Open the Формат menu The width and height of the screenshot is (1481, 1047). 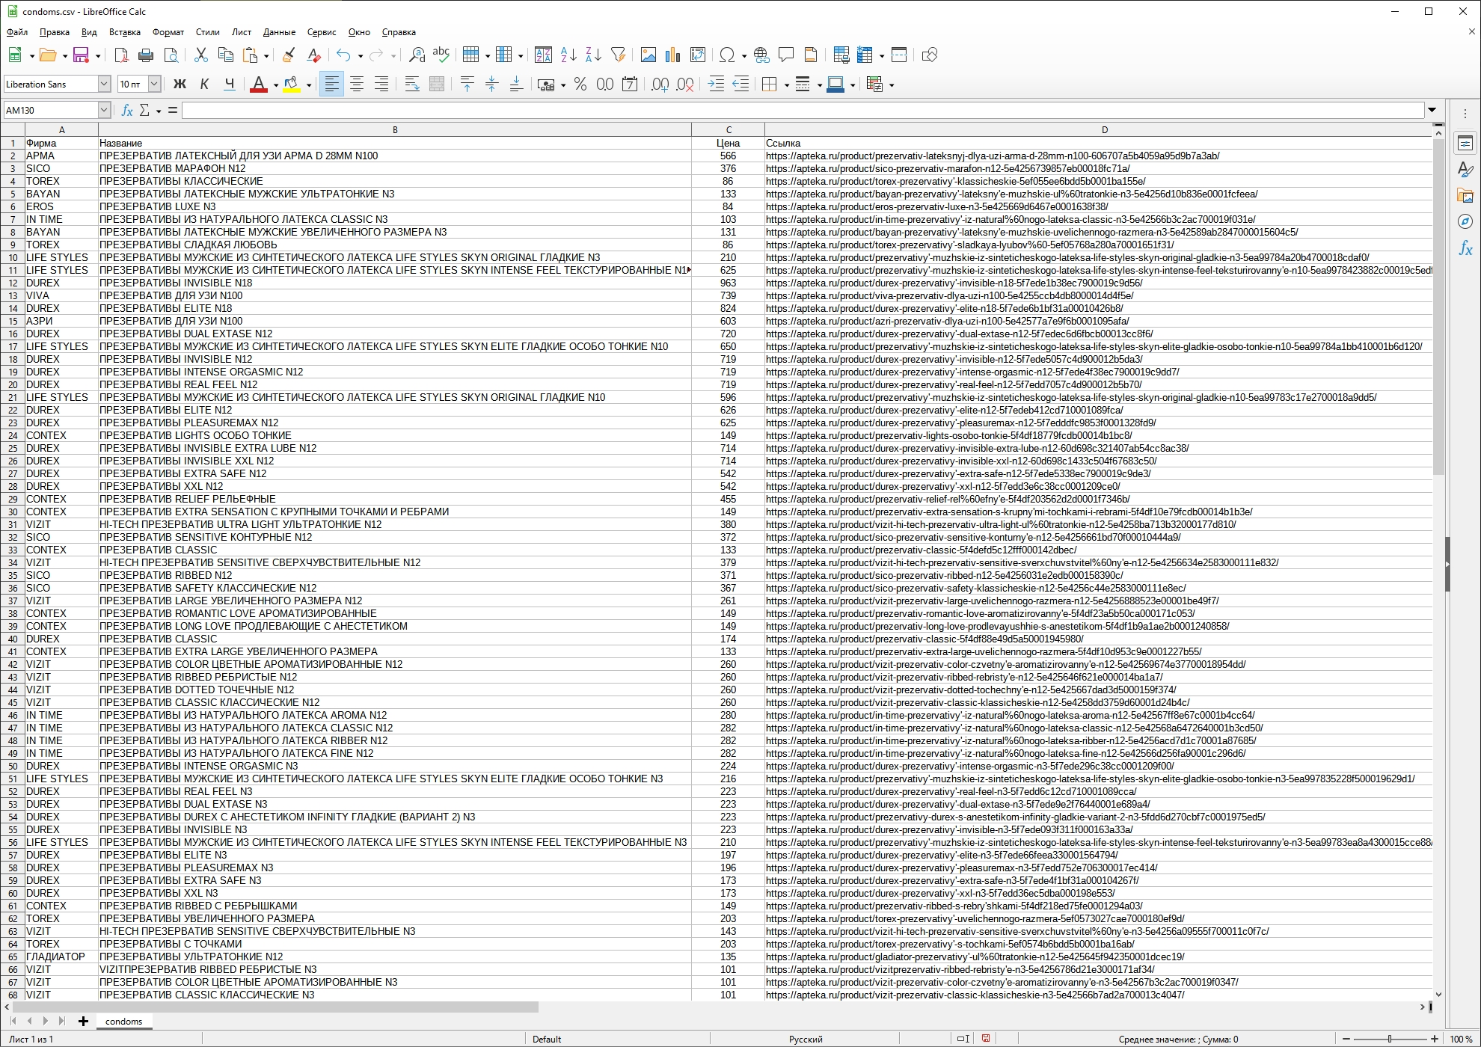[x=168, y=32]
